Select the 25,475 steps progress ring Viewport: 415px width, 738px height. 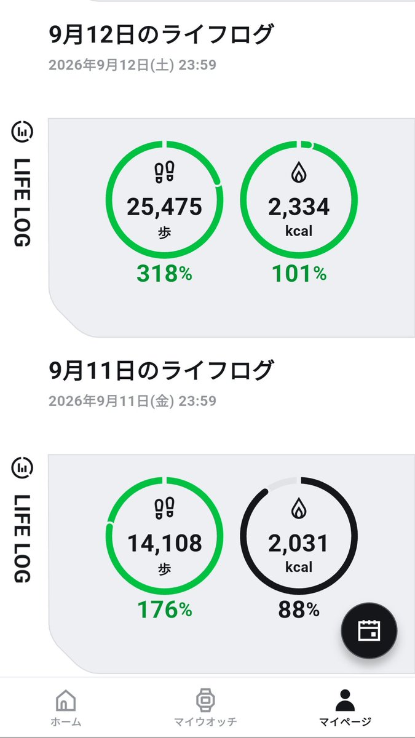click(x=164, y=199)
